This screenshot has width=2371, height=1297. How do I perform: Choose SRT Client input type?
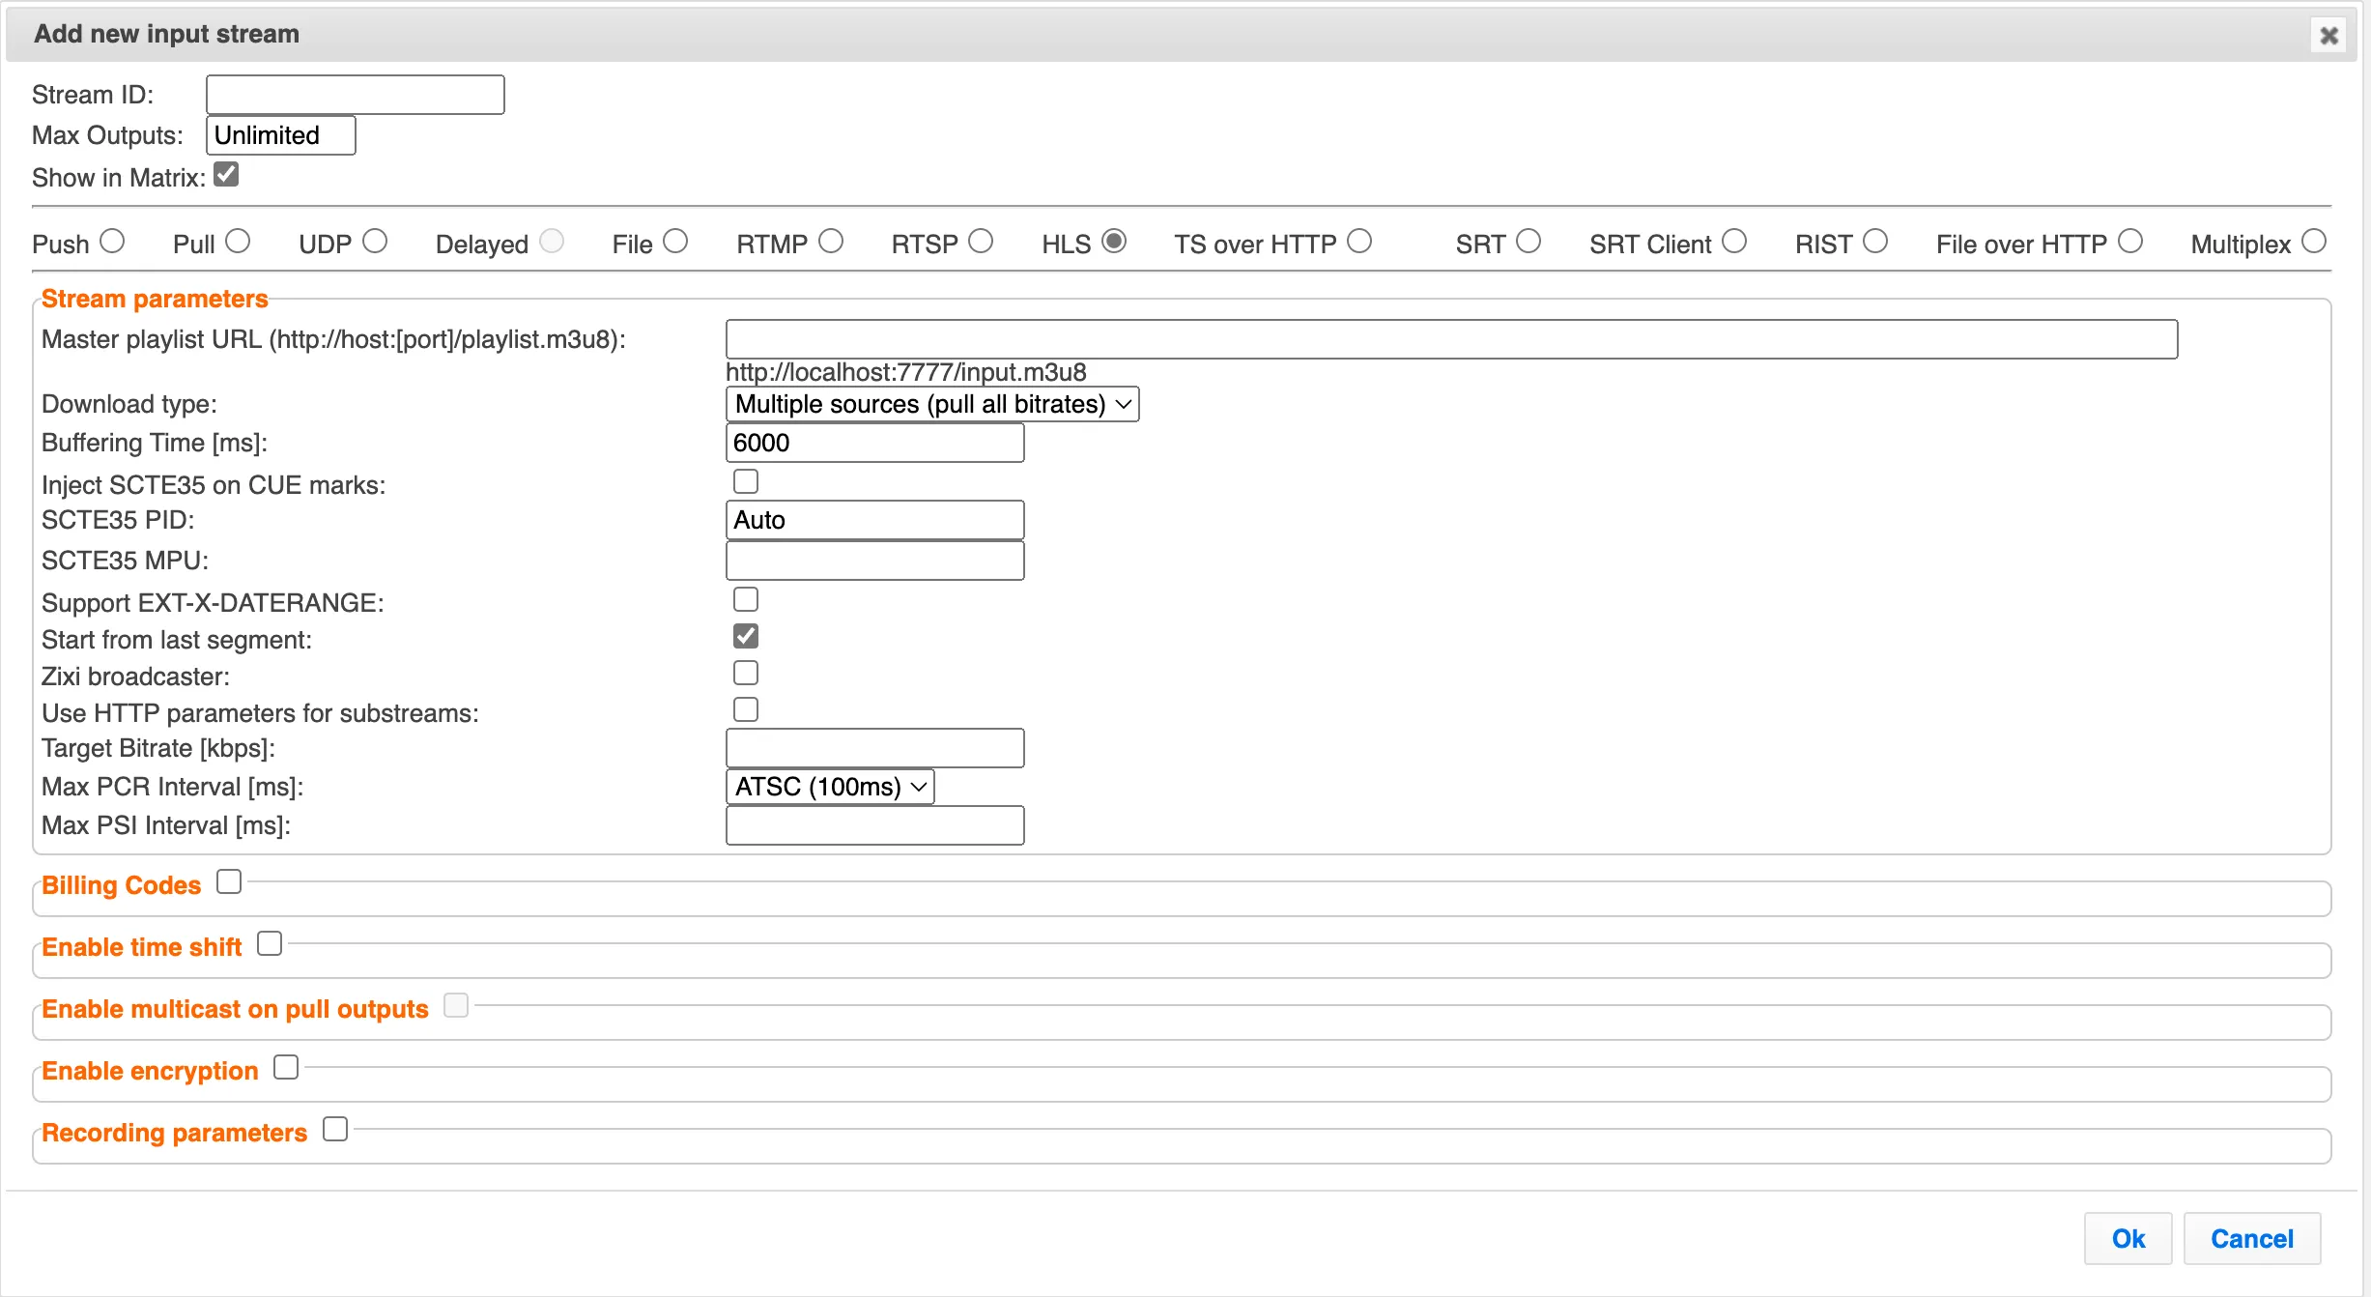tap(1734, 241)
